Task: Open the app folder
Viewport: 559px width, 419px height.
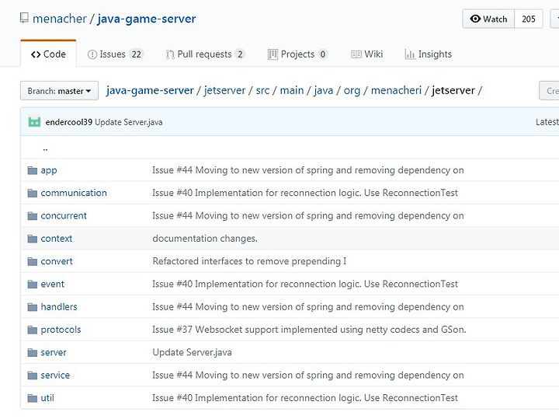Action: click(49, 170)
